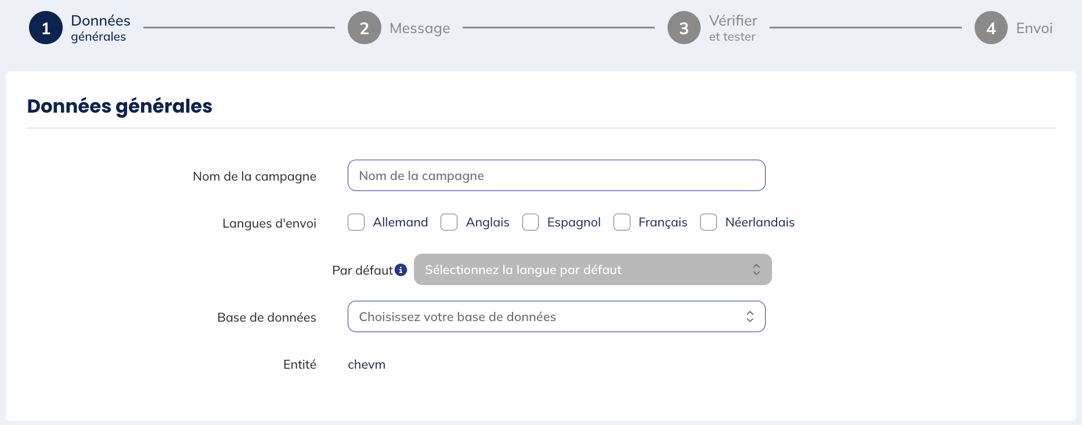Check the Néerlandais checkbox
This screenshot has height=425, width=1082.
pyautogui.click(x=708, y=222)
